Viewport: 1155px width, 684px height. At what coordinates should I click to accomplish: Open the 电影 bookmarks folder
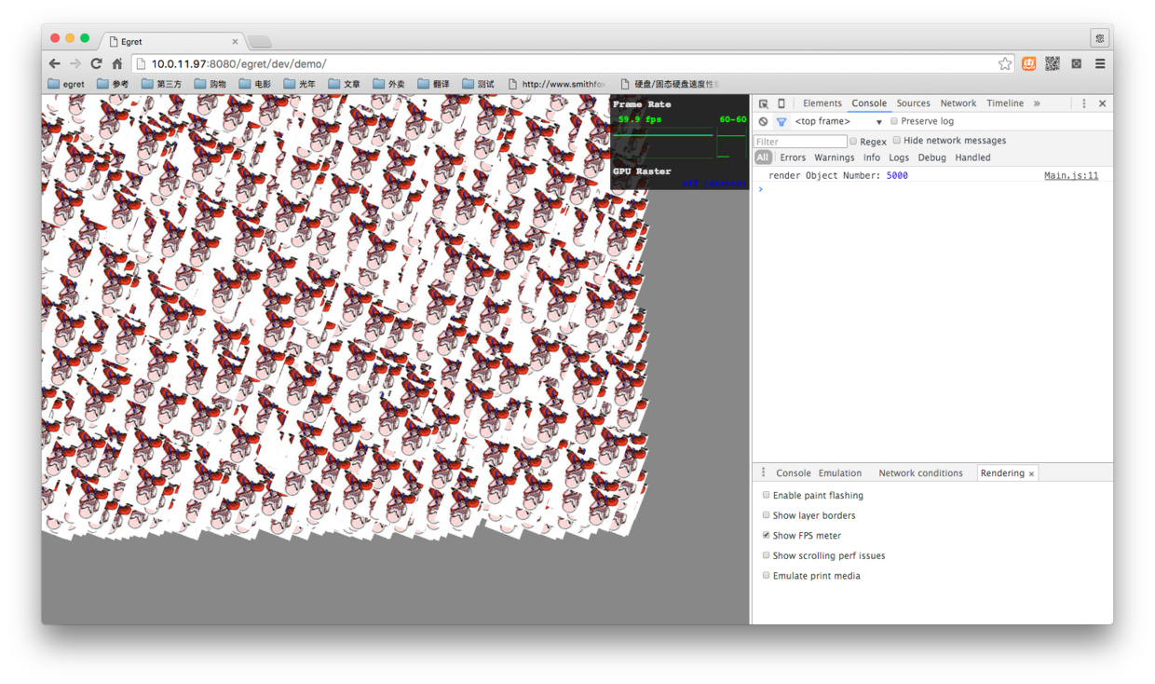click(254, 84)
